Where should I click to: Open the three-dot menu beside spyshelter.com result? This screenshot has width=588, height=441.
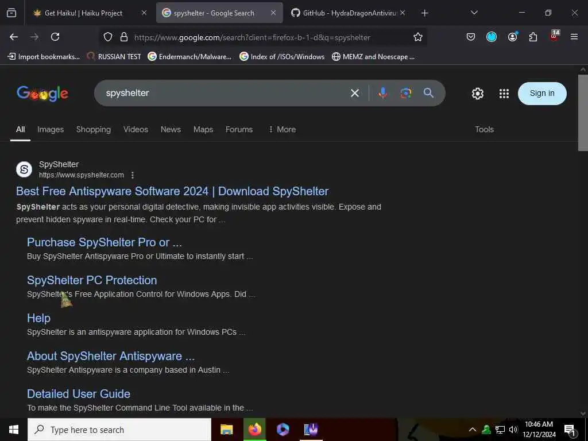[x=133, y=175]
